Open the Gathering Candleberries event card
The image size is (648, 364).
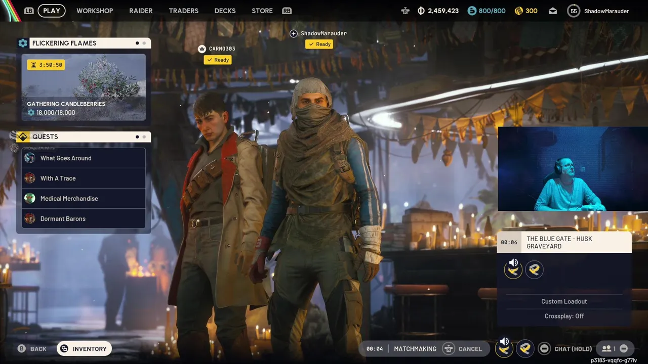pyautogui.click(x=84, y=87)
